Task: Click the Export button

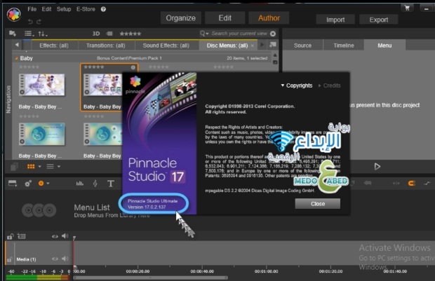Action: pyautogui.click(x=379, y=20)
